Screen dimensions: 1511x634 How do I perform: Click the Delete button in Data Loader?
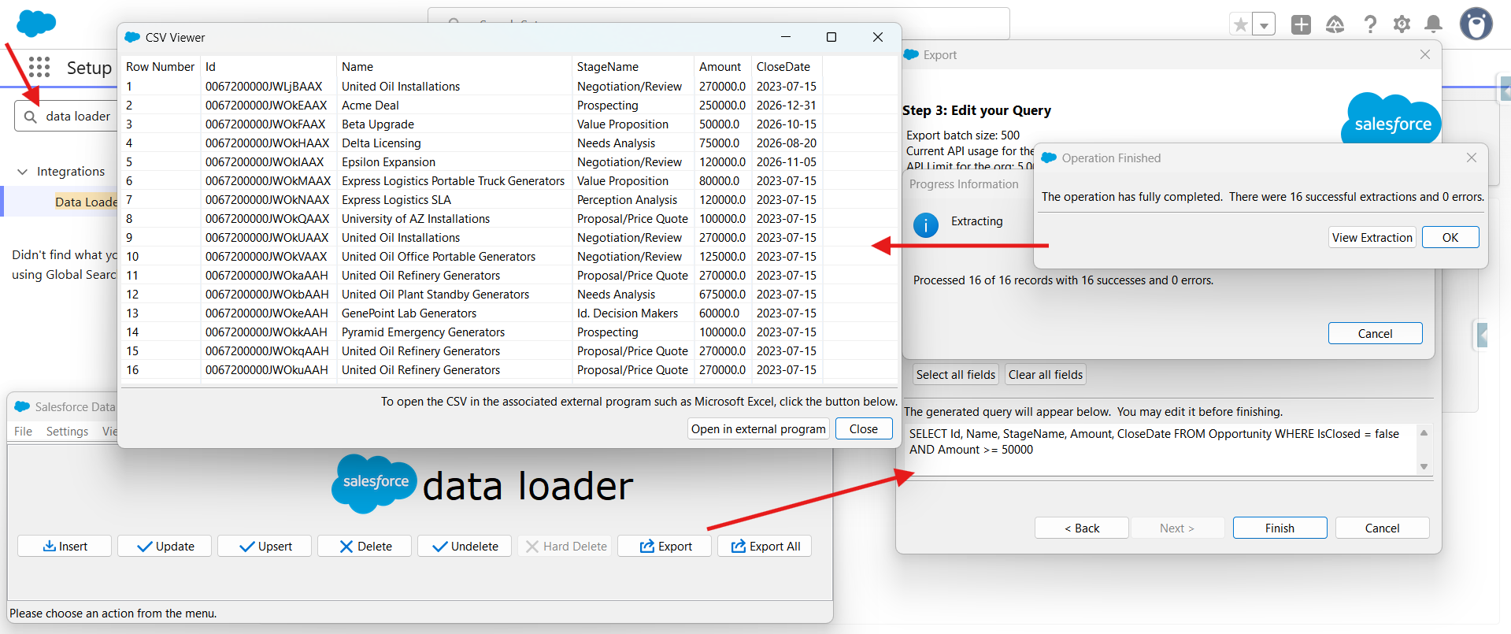(365, 547)
